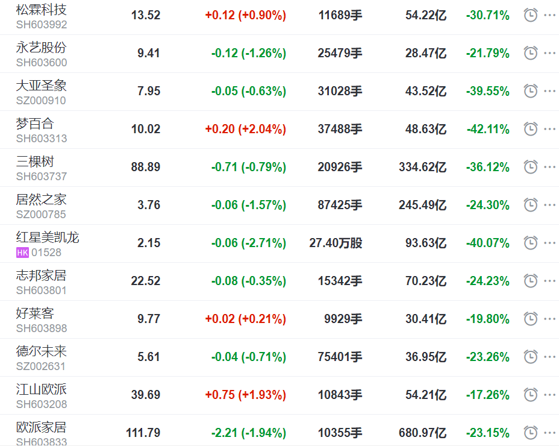The image size is (559, 446).
Task: Open stock page for 永艺股份
Action: 42,48
